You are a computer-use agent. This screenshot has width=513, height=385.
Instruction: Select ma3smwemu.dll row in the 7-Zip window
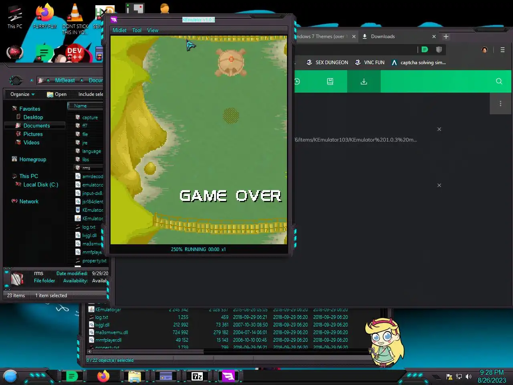coord(218,332)
